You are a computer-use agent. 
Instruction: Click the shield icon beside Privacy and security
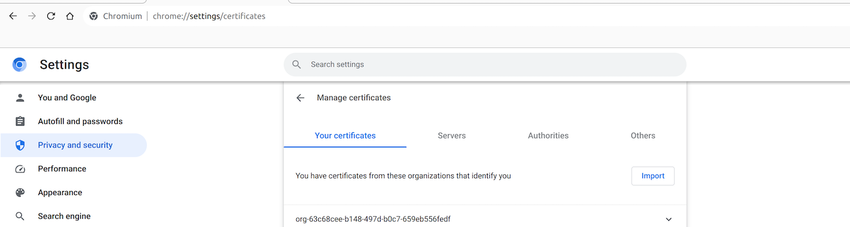(20, 145)
